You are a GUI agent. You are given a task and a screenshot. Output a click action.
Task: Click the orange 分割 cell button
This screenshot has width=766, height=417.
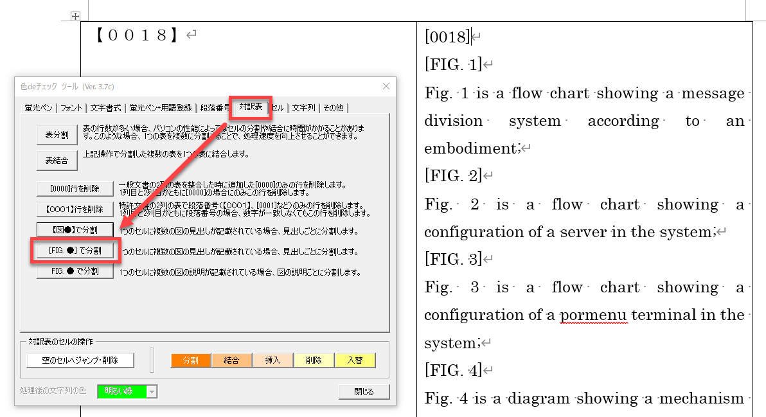(191, 360)
